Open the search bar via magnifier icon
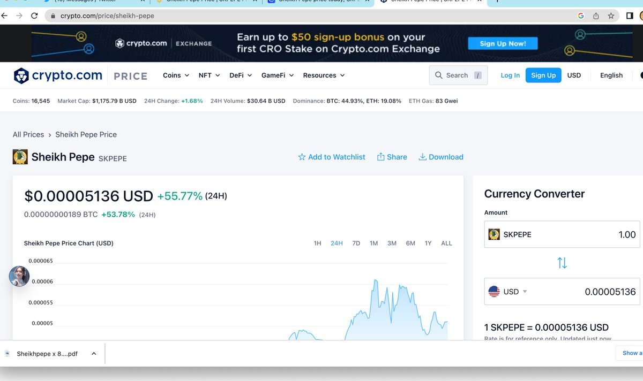Image resolution: width=643 pixels, height=381 pixels. point(438,75)
